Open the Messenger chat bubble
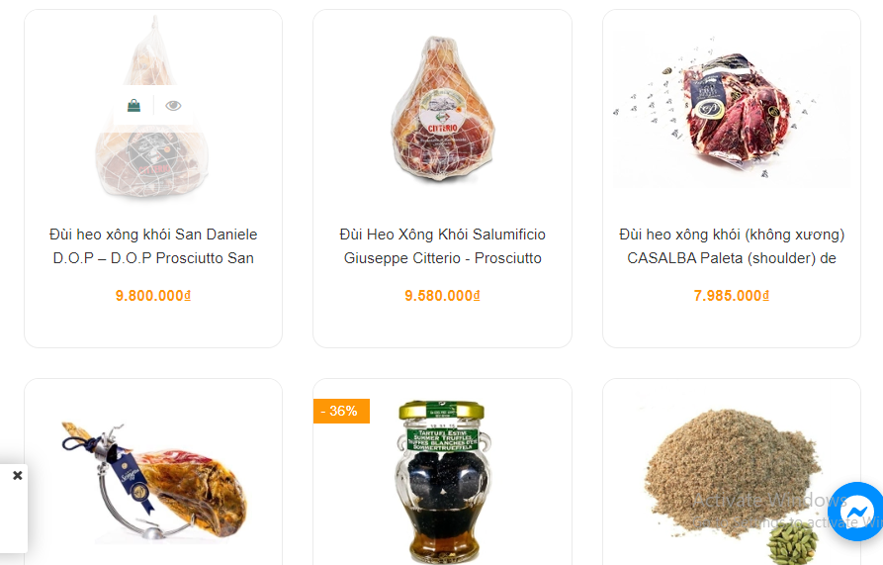883x565 pixels. click(x=857, y=512)
